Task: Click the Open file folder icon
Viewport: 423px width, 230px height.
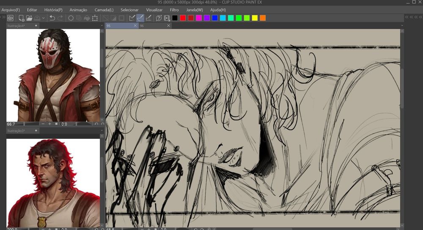Action: pyautogui.click(x=29, y=18)
